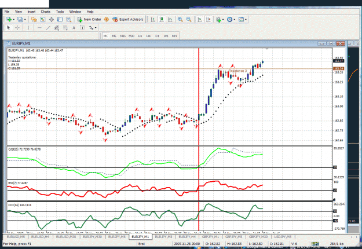
Task: Launch MetaEditor with the yellow diamond icon
Action: (x=107, y=19)
